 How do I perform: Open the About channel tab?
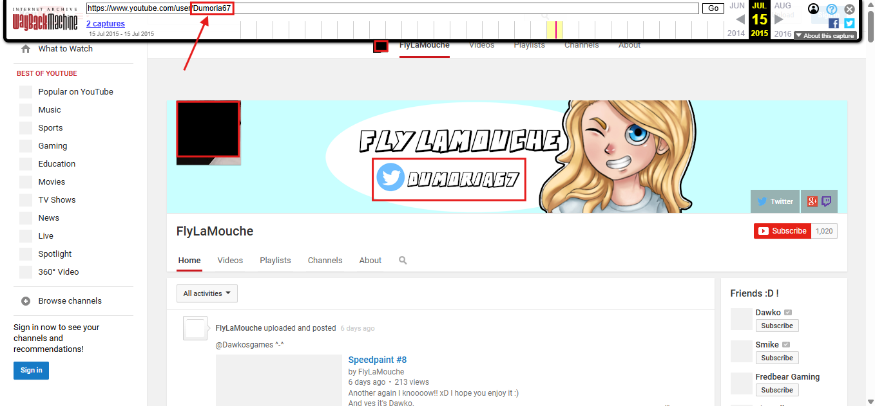click(370, 261)
